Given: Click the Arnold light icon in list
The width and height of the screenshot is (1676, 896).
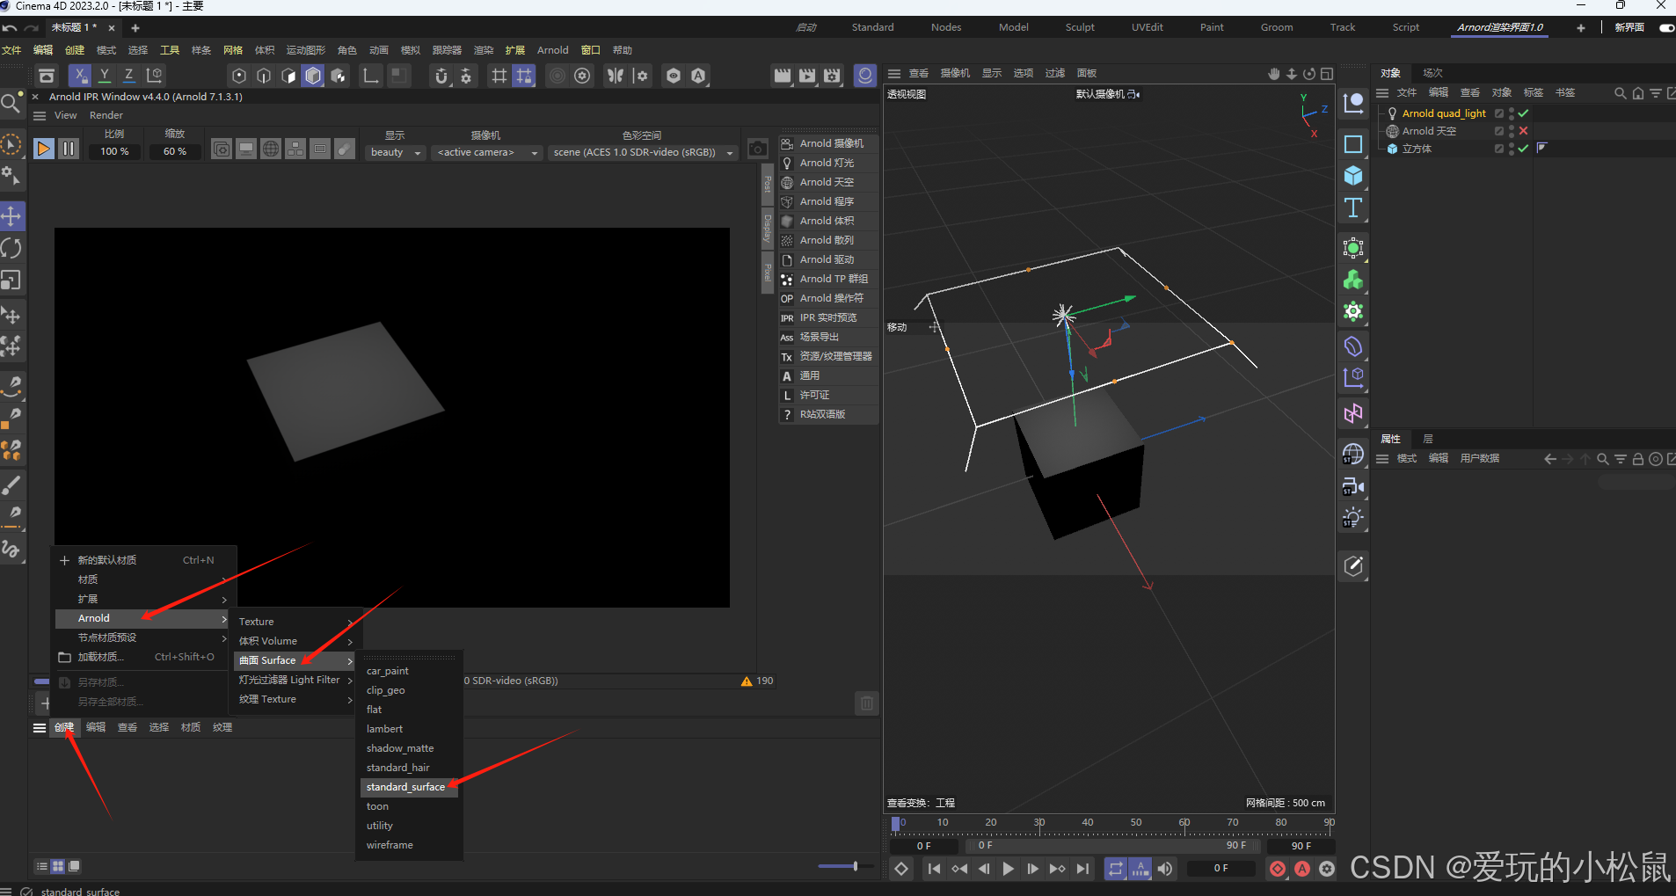Looking at the screenshot, I should tap(787, 163).
